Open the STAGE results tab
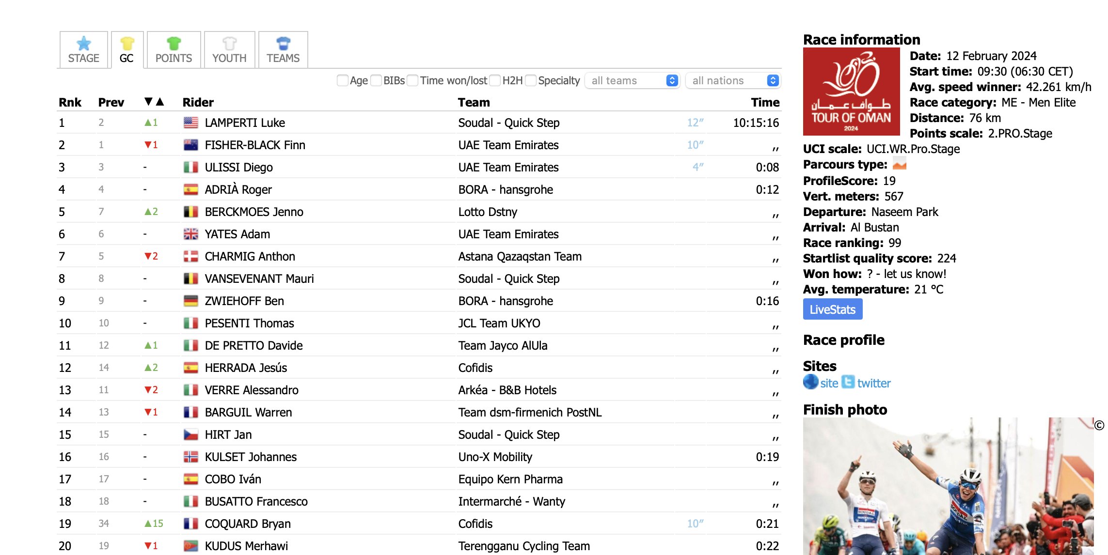The width and height of the screenshot is (1108, 555). coord(83,50)
